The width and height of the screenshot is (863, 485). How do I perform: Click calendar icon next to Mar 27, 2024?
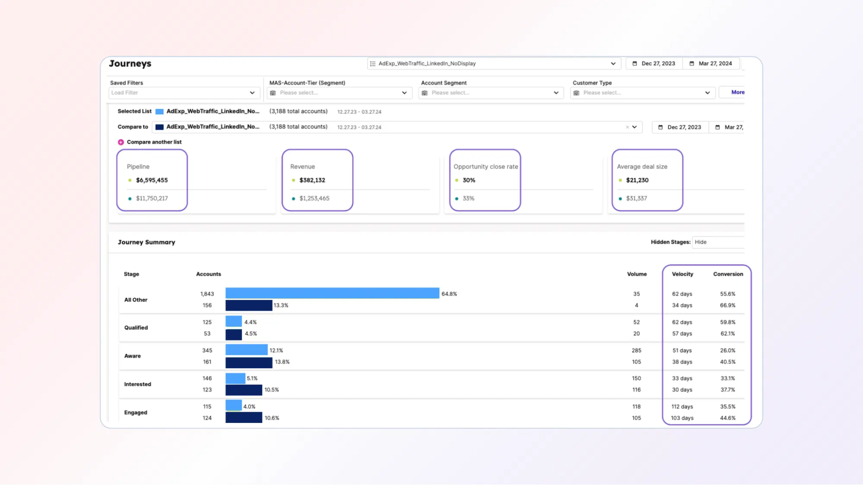tap(692, 63)
